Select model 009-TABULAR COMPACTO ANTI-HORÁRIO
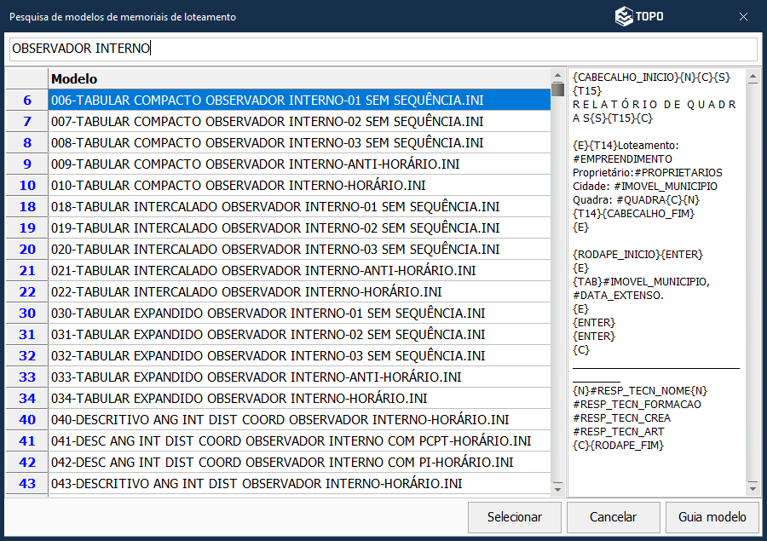This screenshot has width=767, height=541. click(256, 164)
